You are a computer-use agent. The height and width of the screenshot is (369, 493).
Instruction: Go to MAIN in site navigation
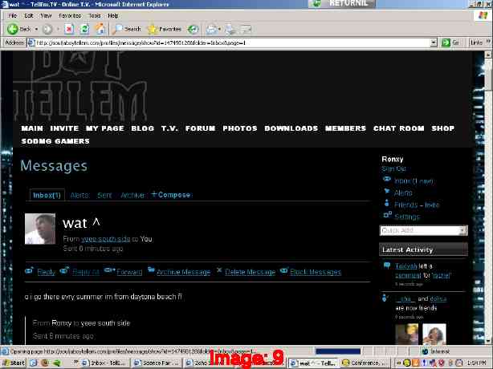[x=32, y=128]
